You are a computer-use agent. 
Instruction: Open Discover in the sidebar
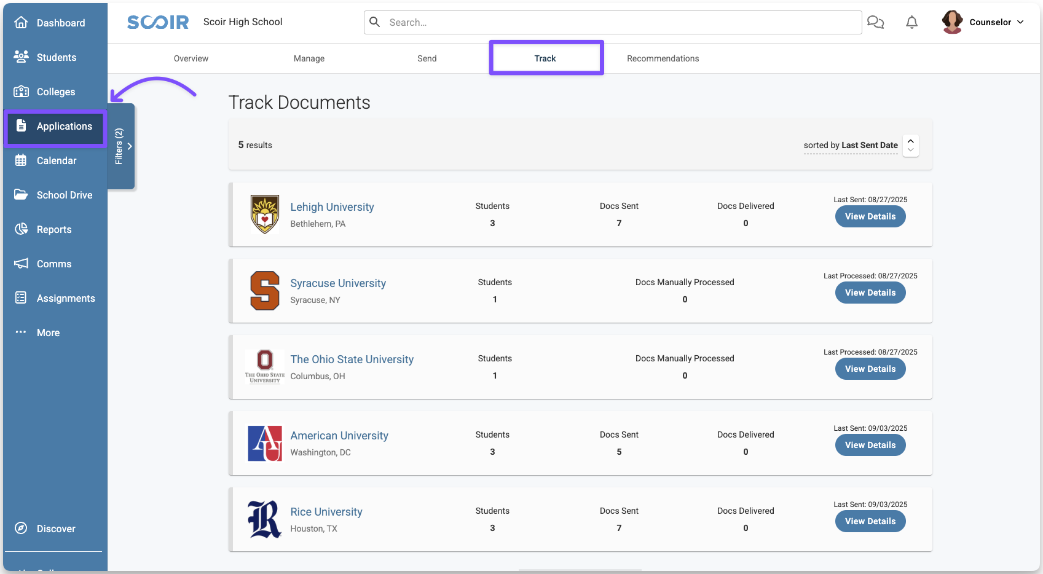[55, 529]
